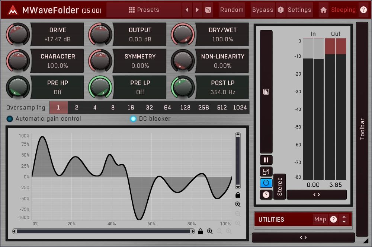The width and height of the screenshot is (372, 247).
Task: Click the SYMMETRY knob
Action: [x=100, y=61]
